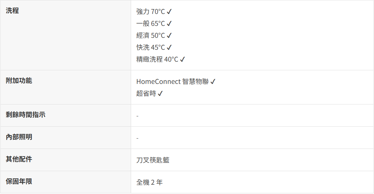Select the 其他配件 row header
Image resolution: width=374 pixels, height=194 pixels.
[19, 159]
